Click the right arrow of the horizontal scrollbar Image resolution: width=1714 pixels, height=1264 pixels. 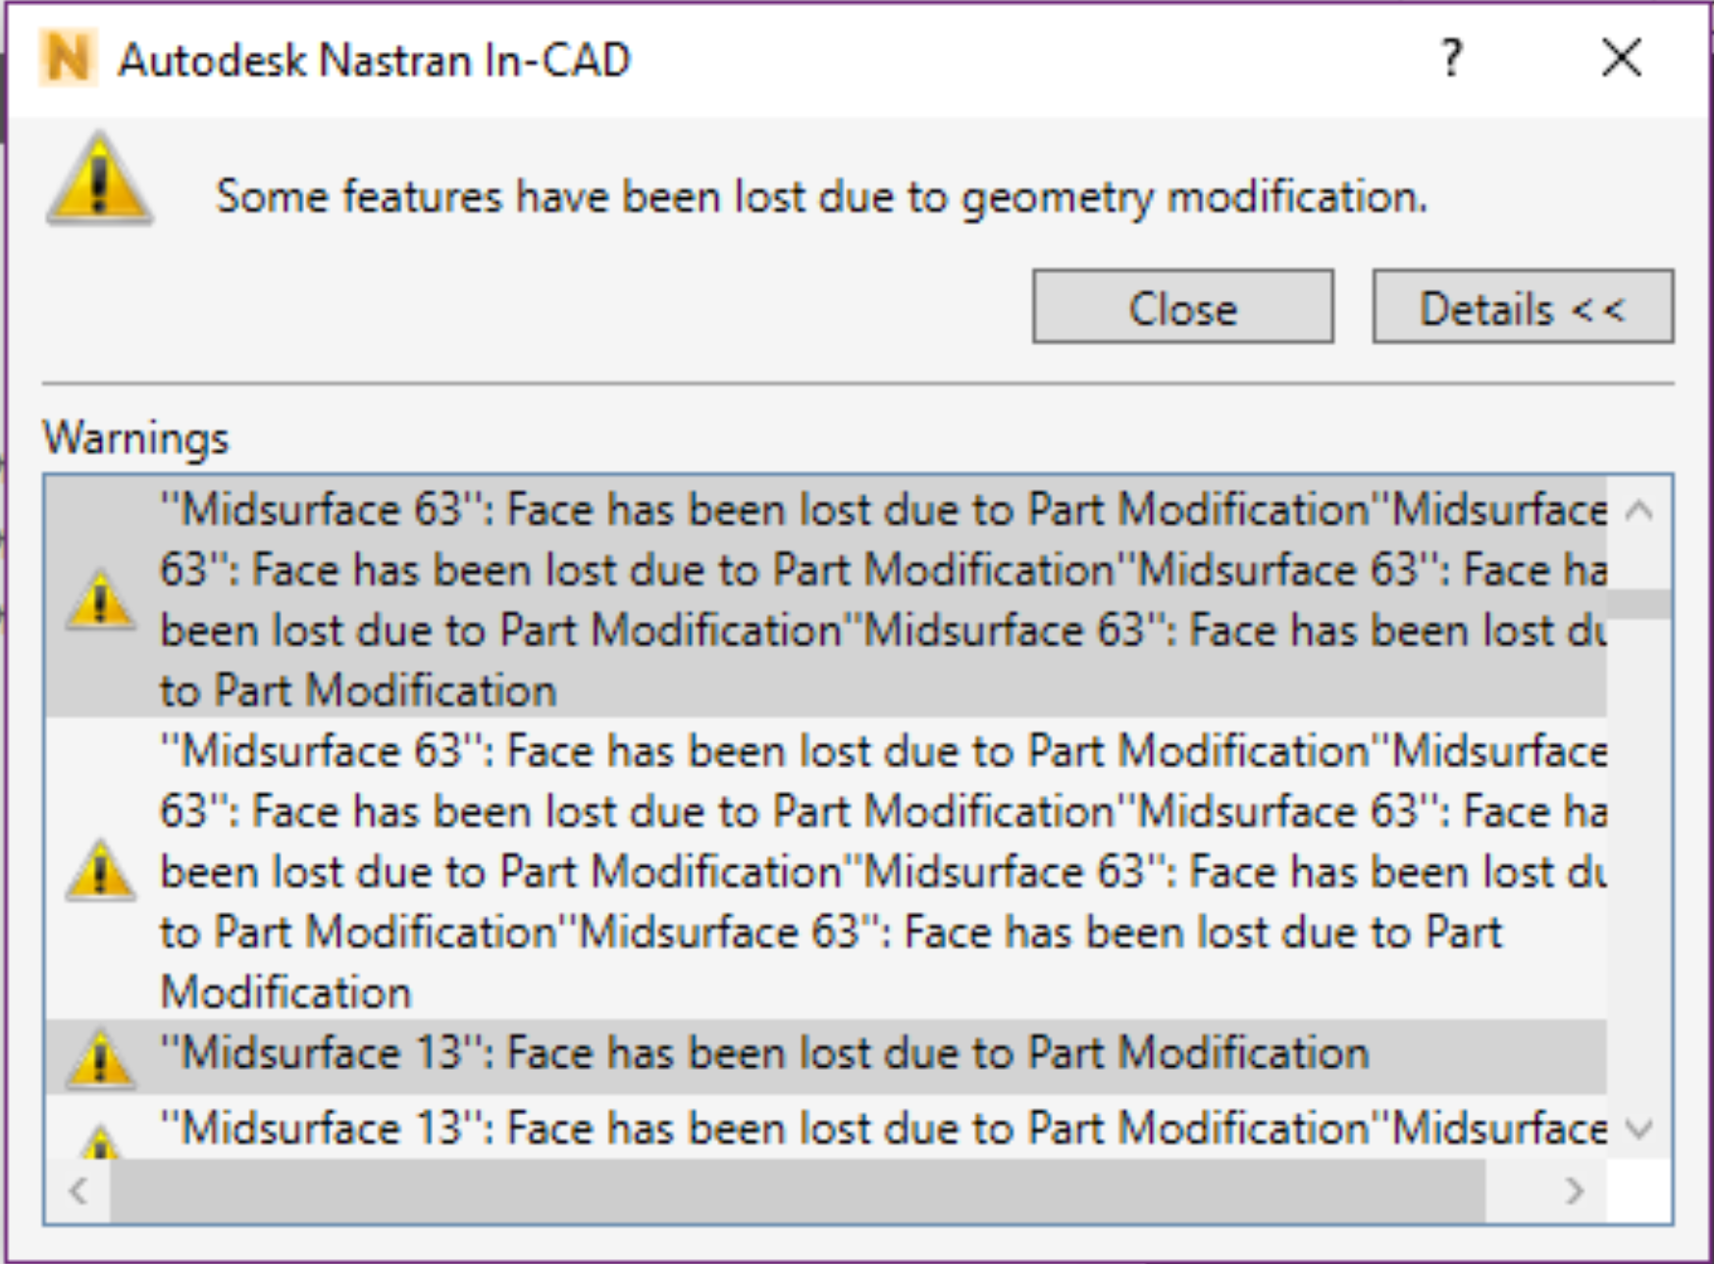coord(1576,1188)
